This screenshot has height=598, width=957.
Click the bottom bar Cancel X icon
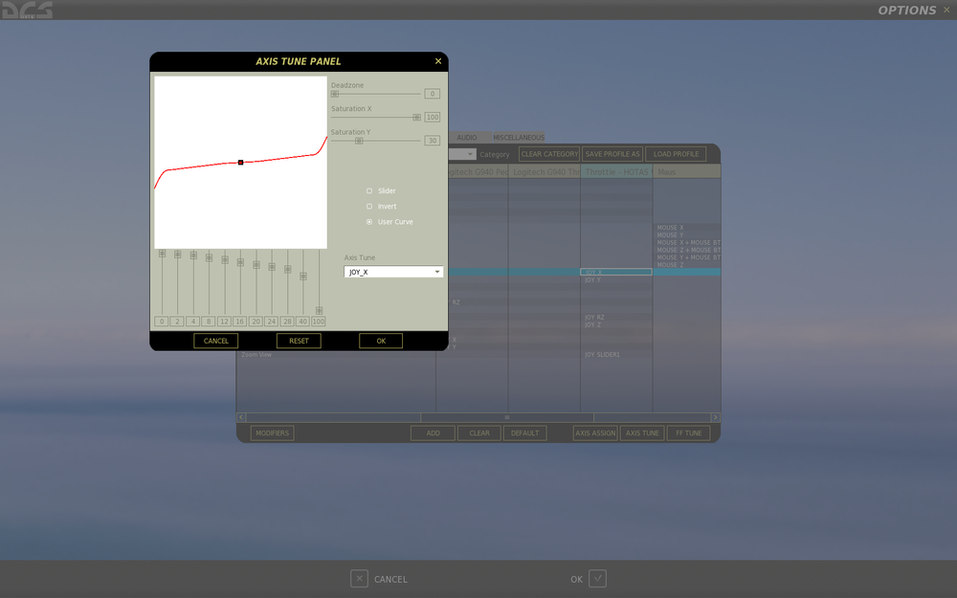pos(359,579)
